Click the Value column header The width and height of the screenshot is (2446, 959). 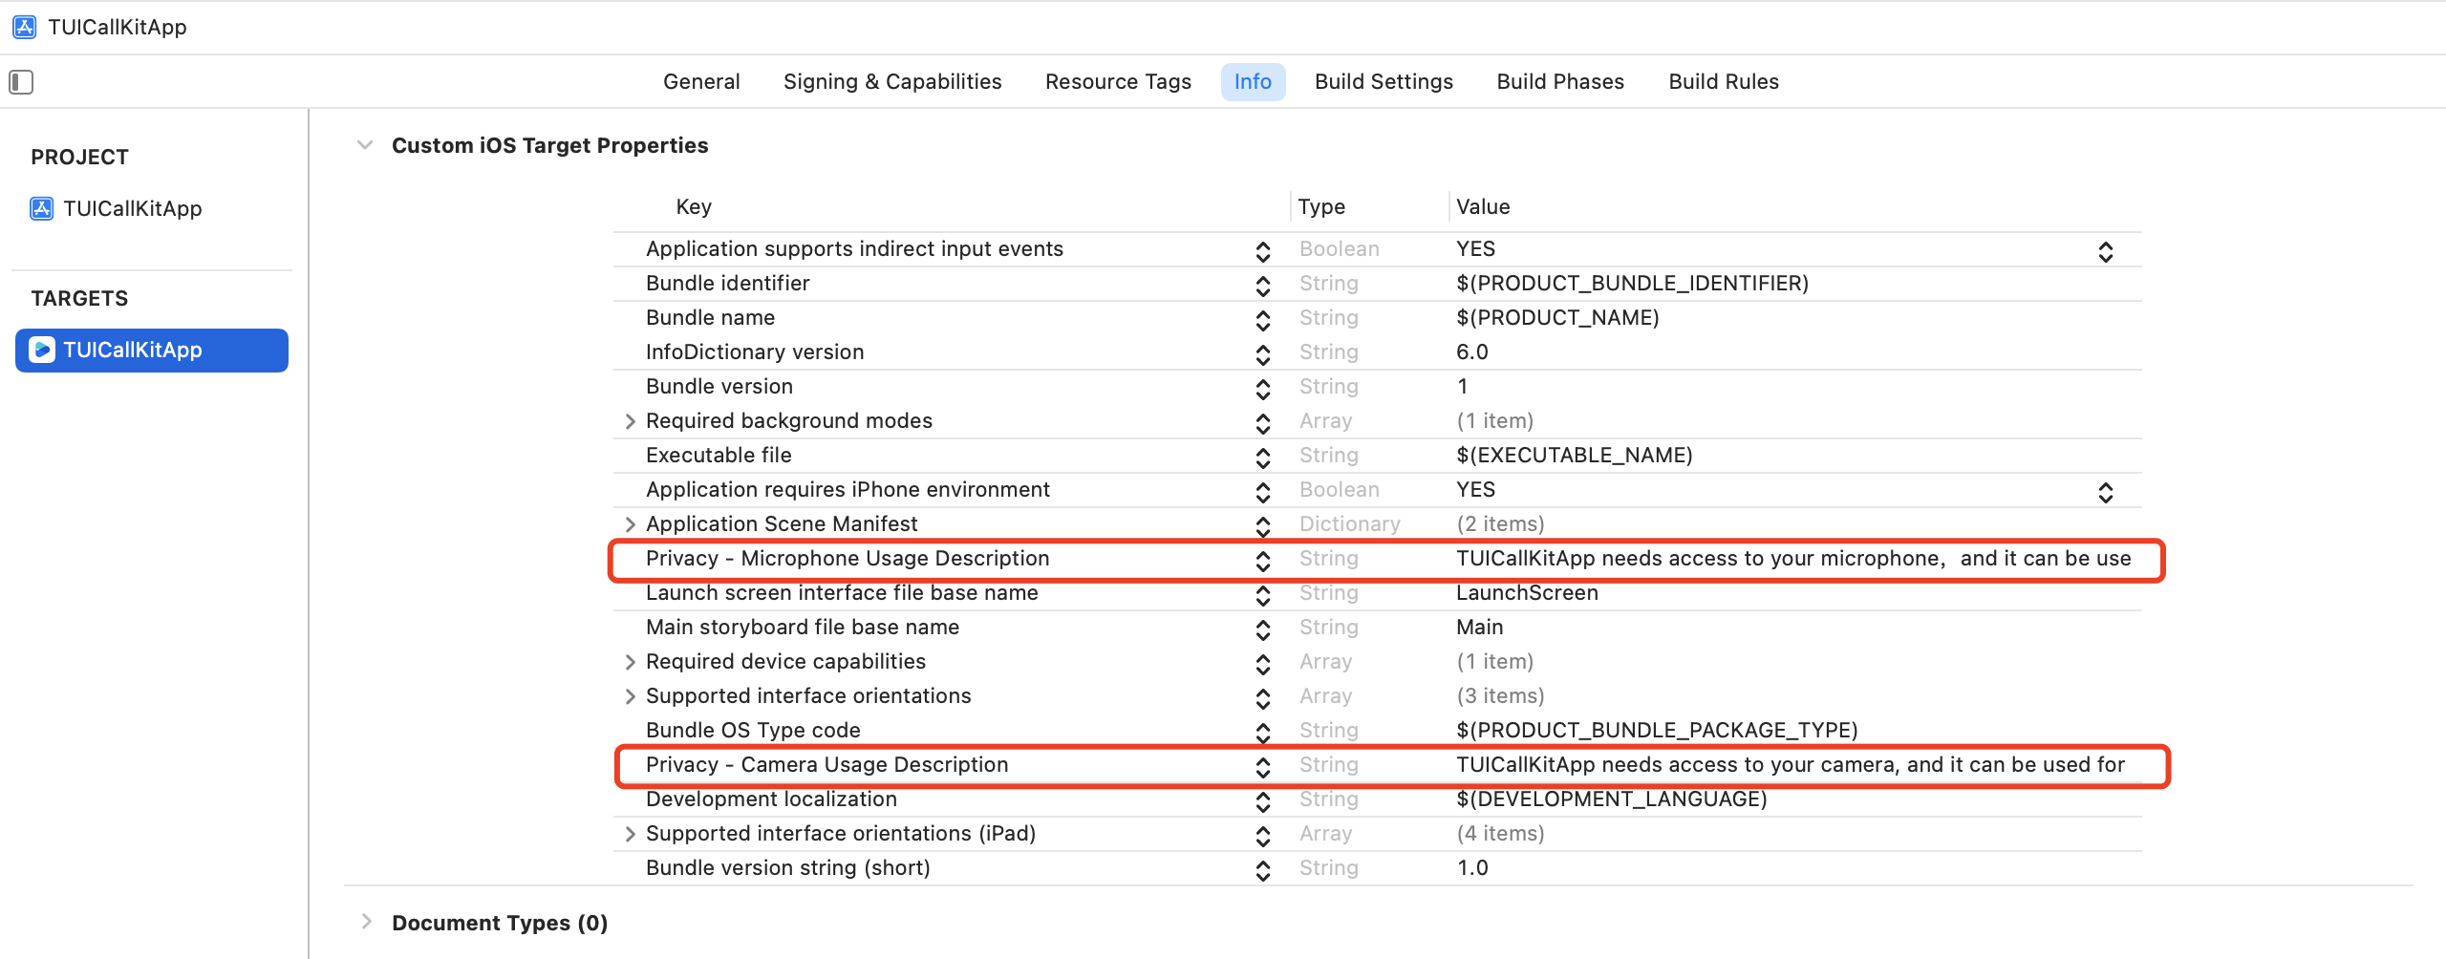click(1483, 207)
